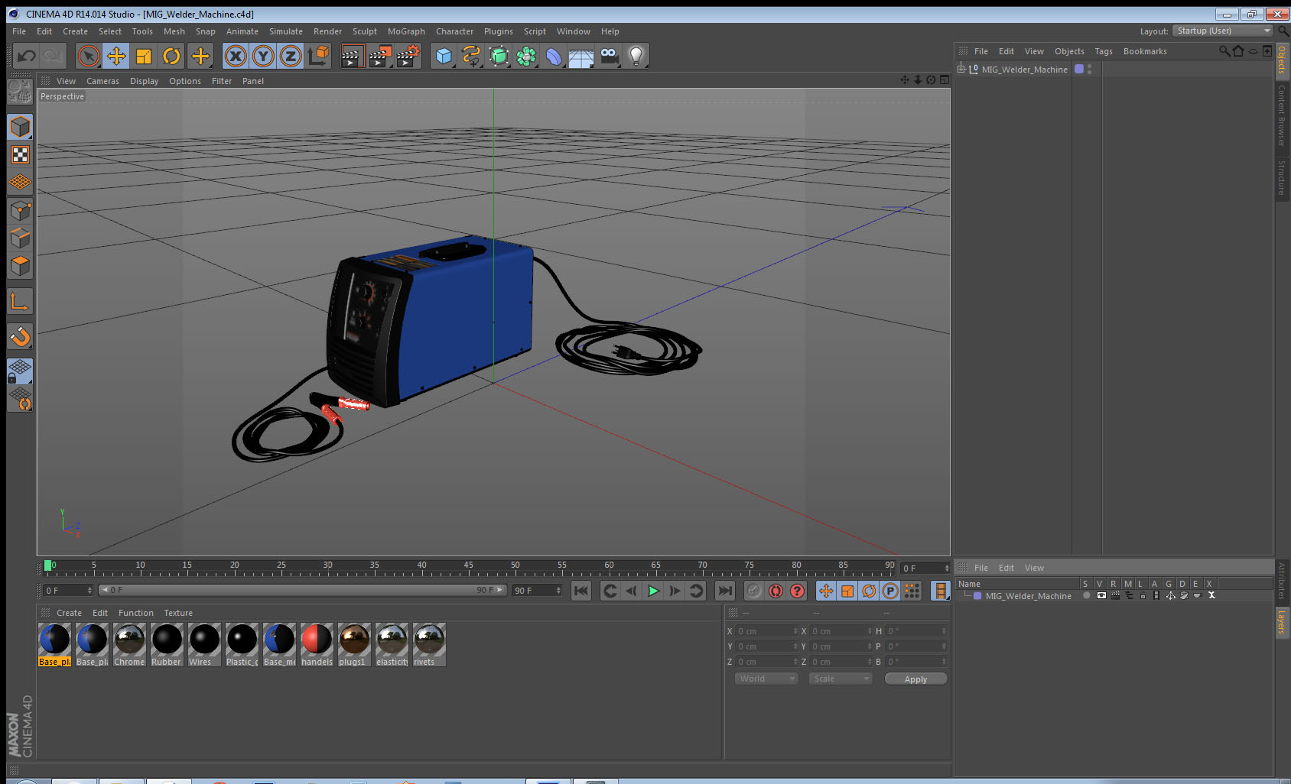
Task: Open the spline pen tool icon
Action: pos(471,56)
